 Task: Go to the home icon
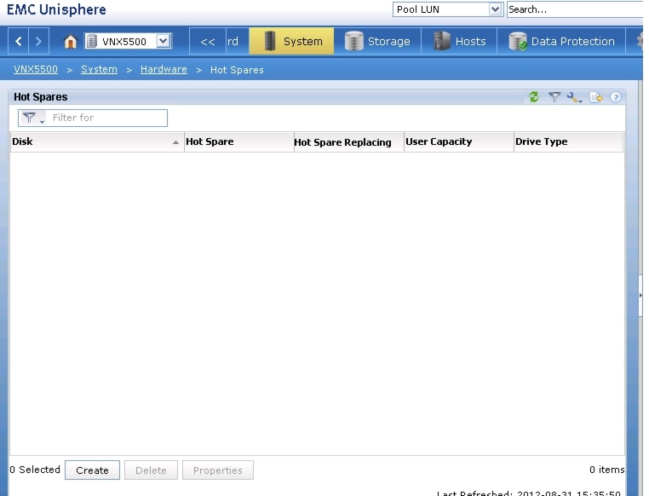tap(70, 42)
